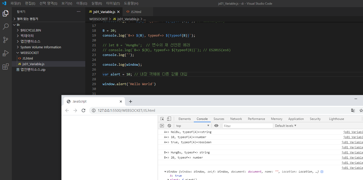Close the js01_Variable.js editor tab
Screen dimensions: 363x180
(x=118, y=12)
